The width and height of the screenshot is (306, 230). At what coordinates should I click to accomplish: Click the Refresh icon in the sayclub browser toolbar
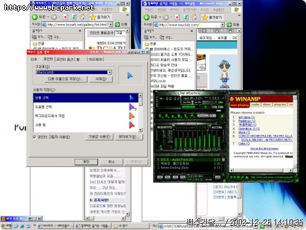[185, 17]
